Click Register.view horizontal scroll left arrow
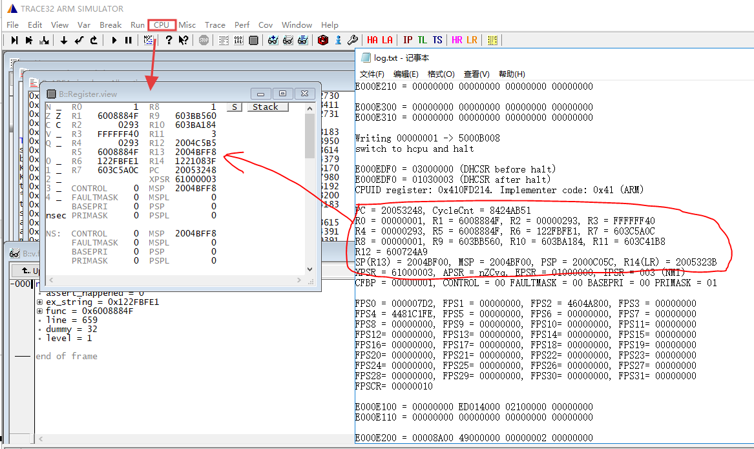This screenshot has height=449, width=754. (x=51, y=280)
